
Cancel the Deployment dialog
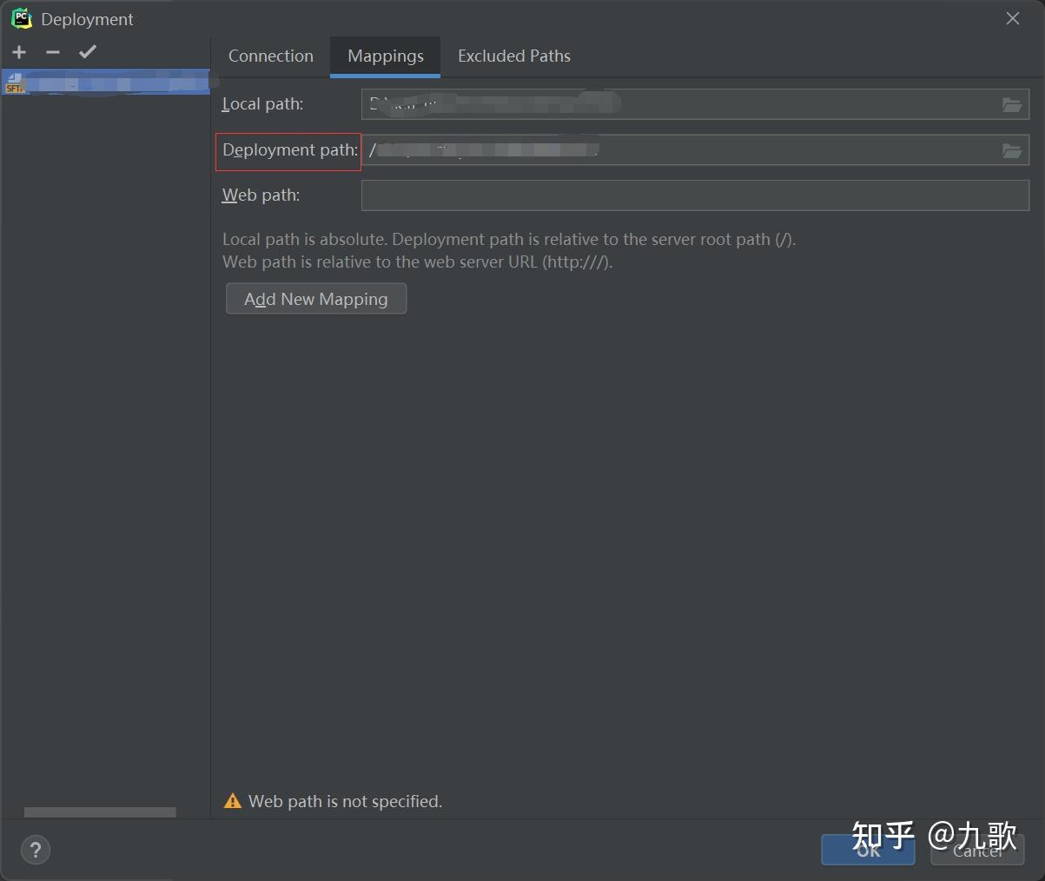[x=976, y=851]
